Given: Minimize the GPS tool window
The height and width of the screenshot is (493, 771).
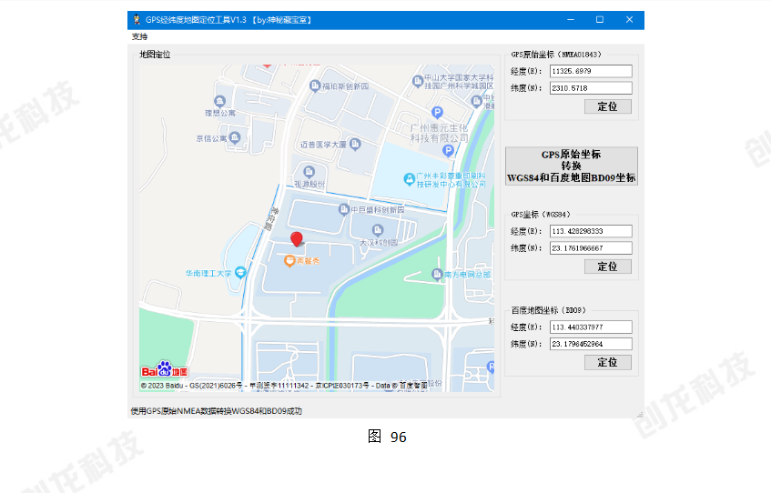Looking at the screenshot, I should [571, 20].
